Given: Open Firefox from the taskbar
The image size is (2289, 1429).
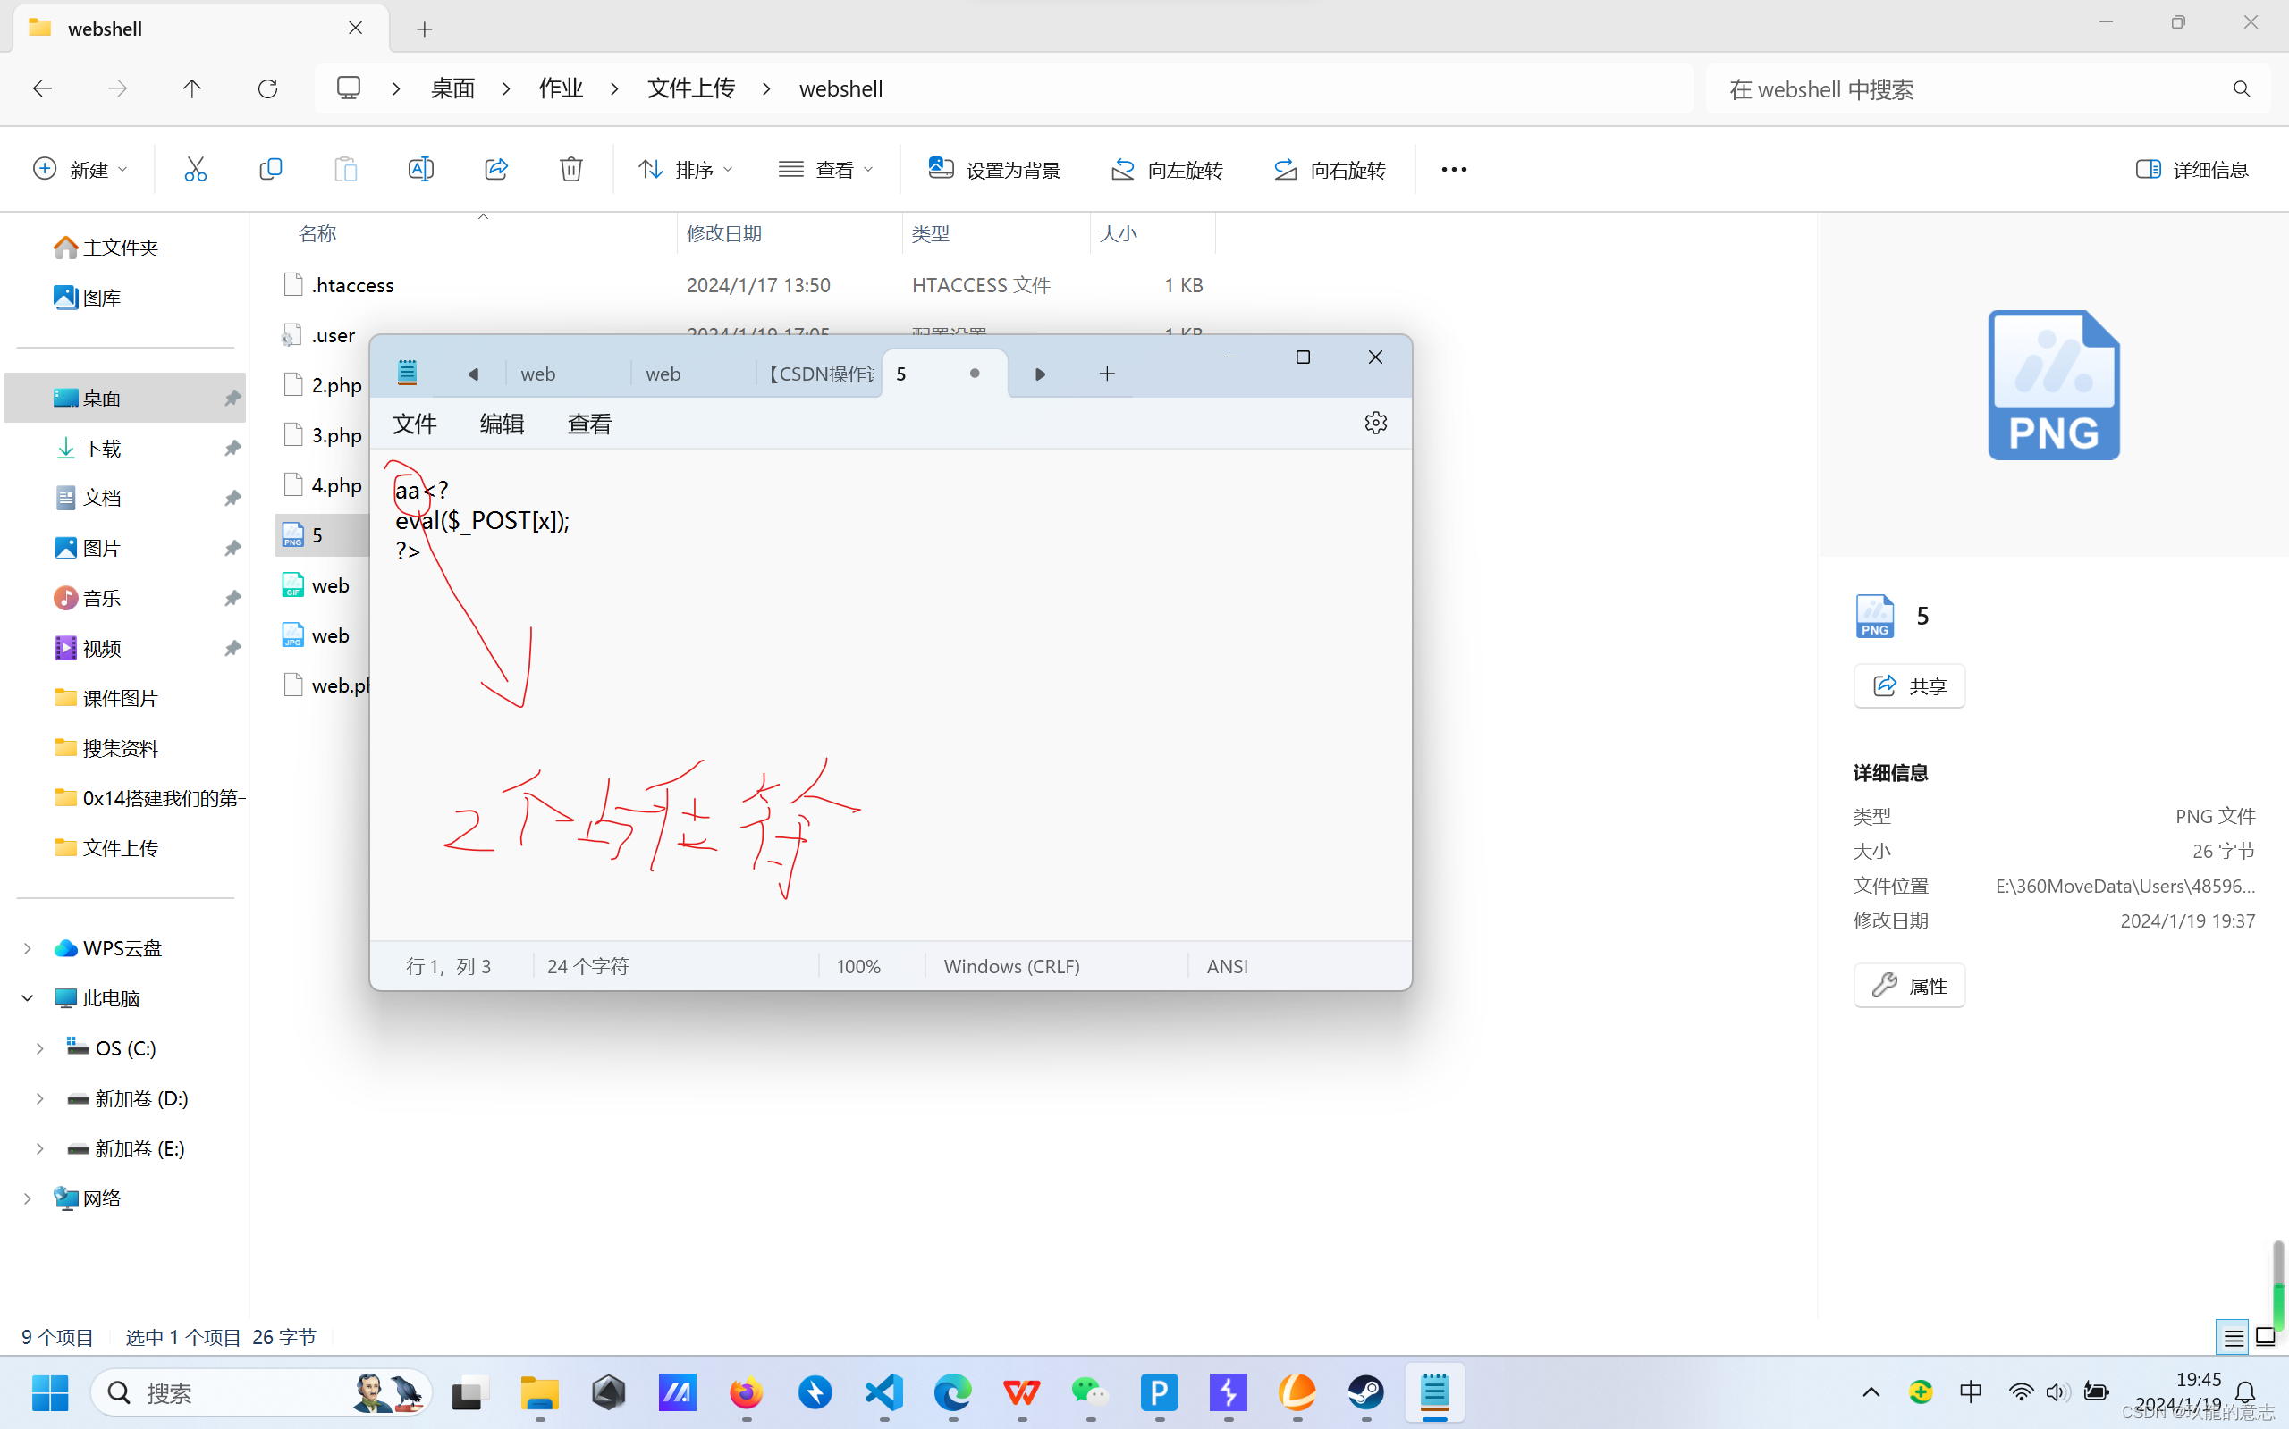Looking at the screenshot, I should click(746, 1392).
